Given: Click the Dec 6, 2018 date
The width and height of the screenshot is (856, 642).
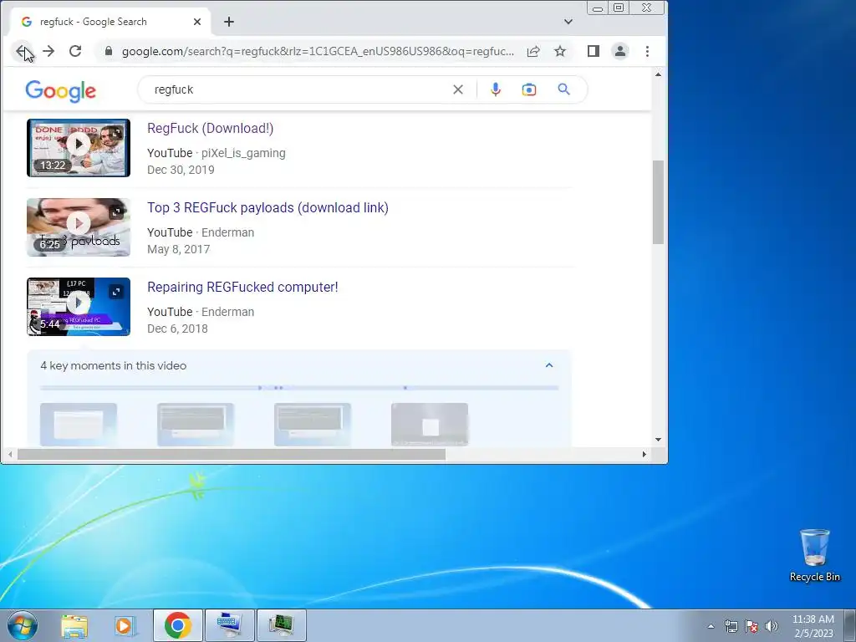Looking at the screenshot, I should 177,329.
